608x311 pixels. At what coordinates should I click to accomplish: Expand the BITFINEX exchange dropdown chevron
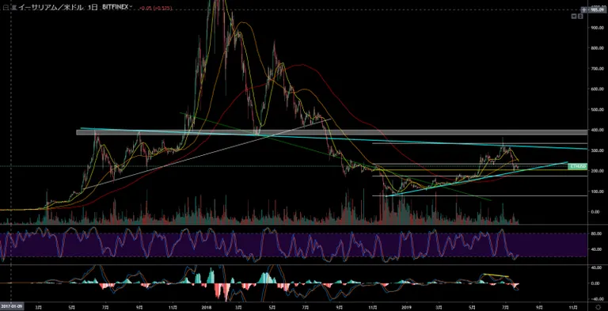131,6
